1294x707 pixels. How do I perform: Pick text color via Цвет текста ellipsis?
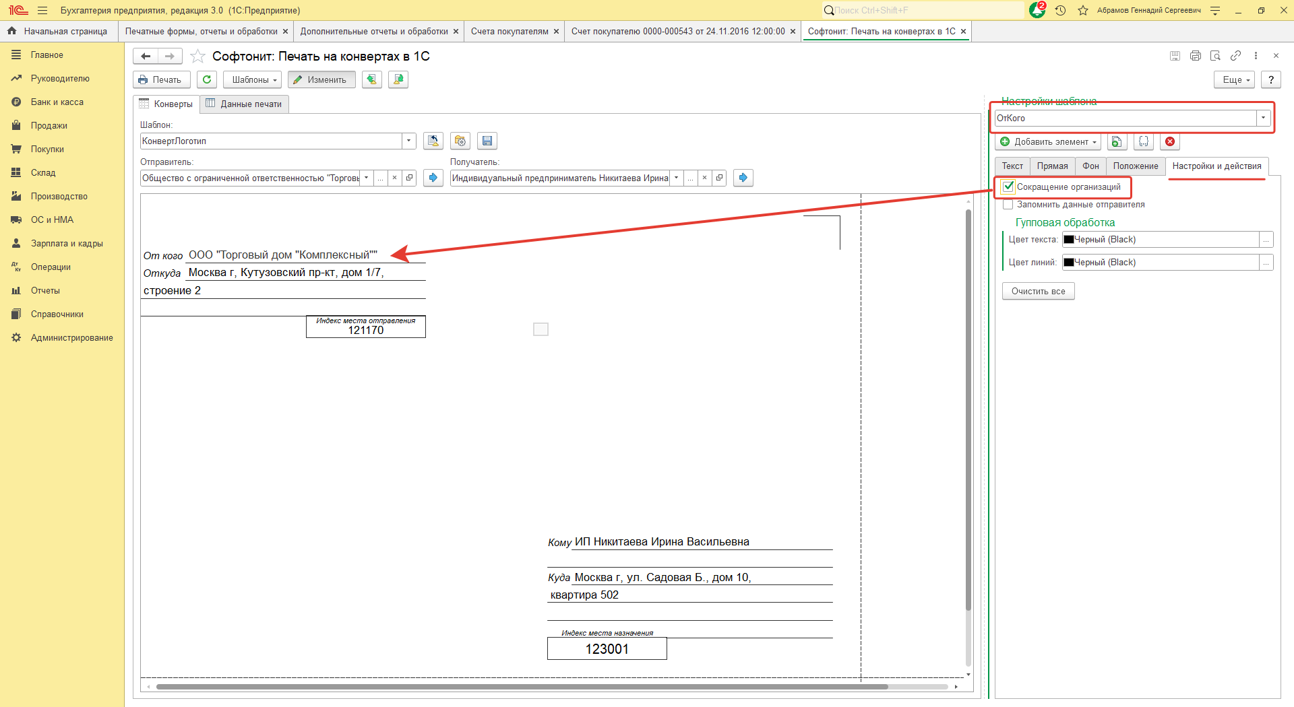[x=1266, y=240]
